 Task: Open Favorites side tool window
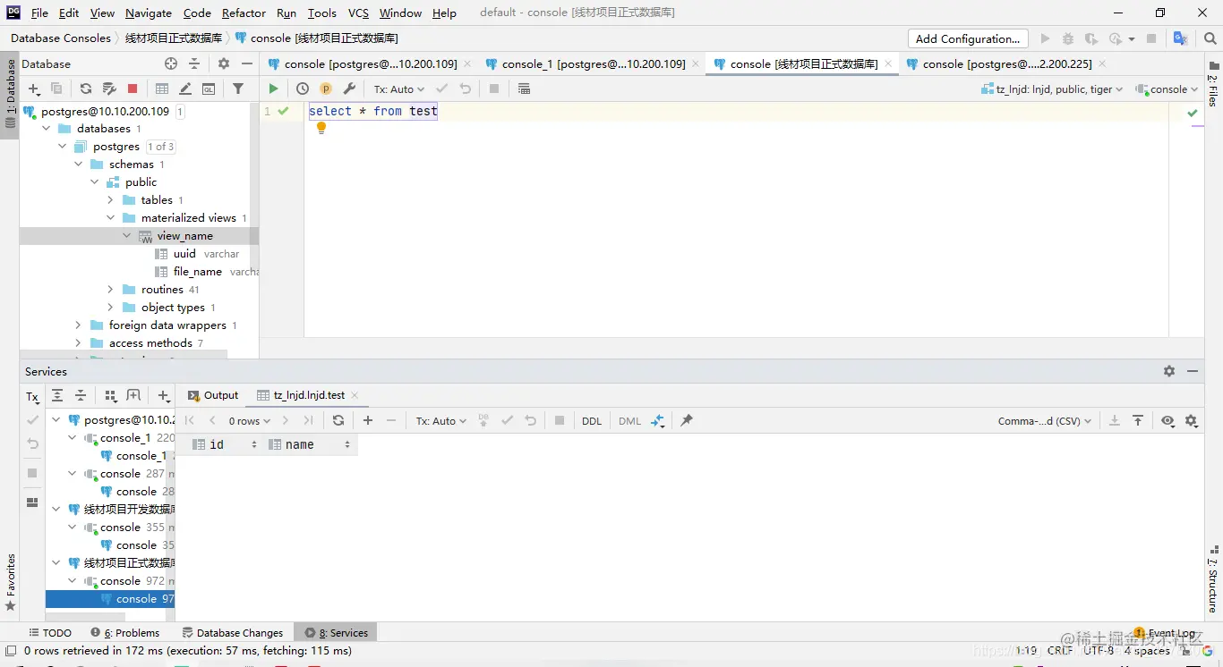10,583
